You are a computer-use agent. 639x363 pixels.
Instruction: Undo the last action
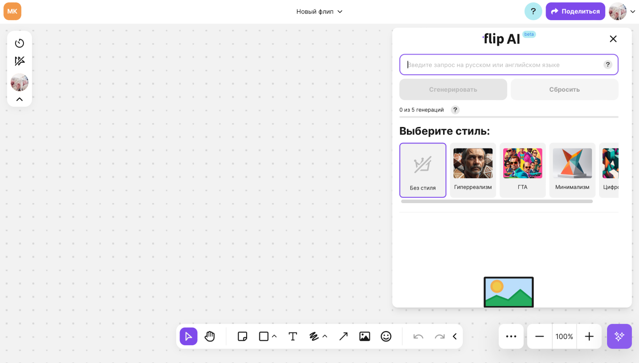tap(418, 336)
